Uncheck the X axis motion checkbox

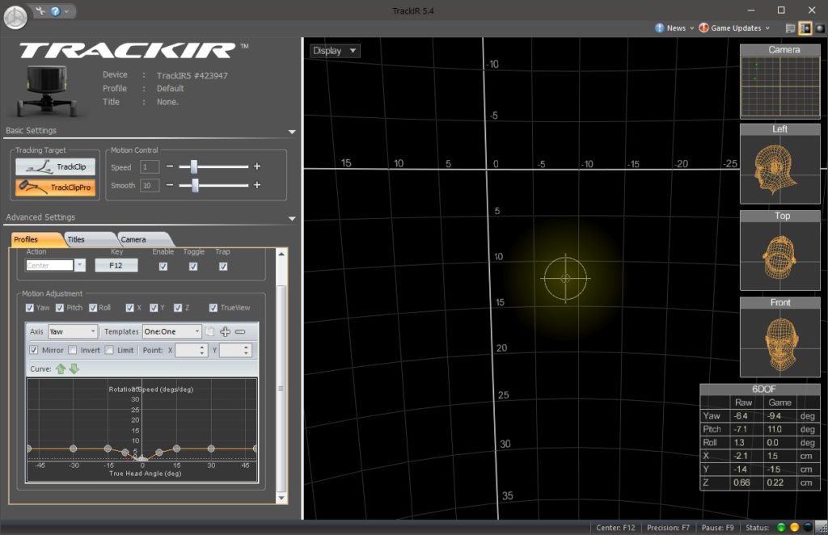(130, 308)
